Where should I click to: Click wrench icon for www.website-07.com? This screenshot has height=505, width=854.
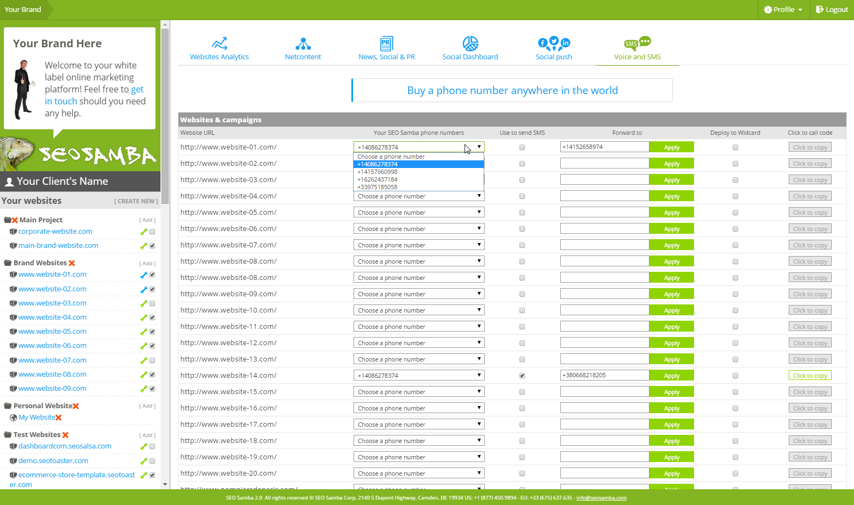pyautogui.click(x=144, y=360)
